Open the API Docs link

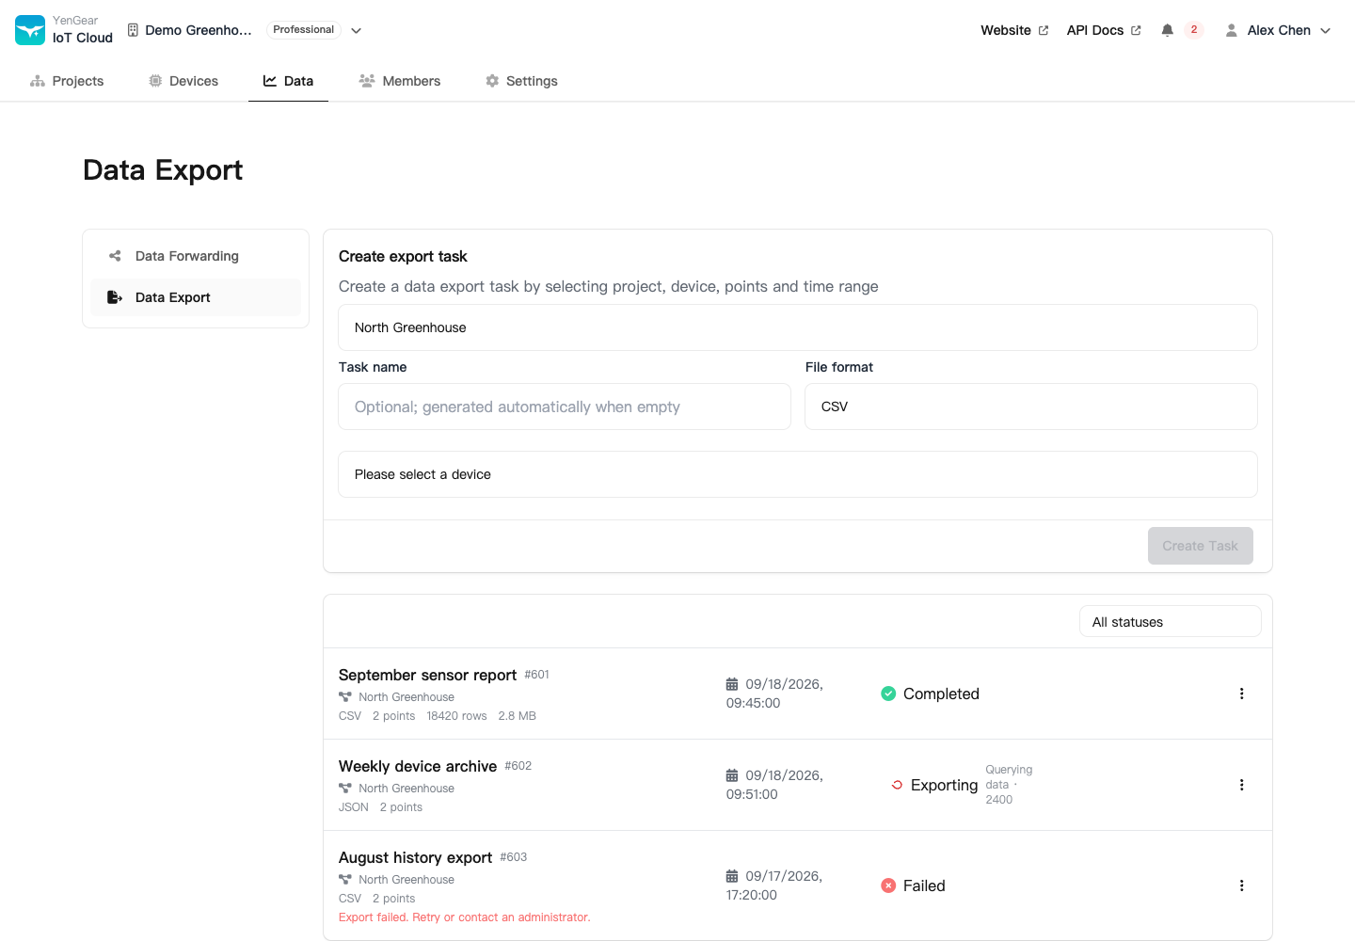click(1104, 30)
